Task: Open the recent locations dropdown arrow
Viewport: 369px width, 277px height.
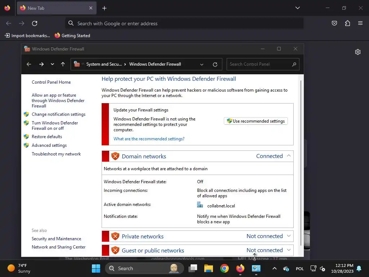Action: [x=52, y=64]
